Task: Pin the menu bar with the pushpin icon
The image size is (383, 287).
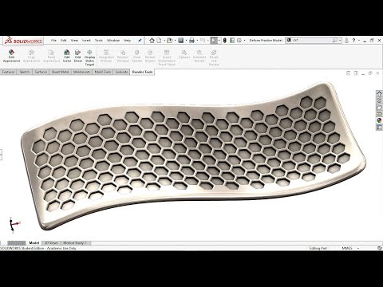Action: (140, 41)
